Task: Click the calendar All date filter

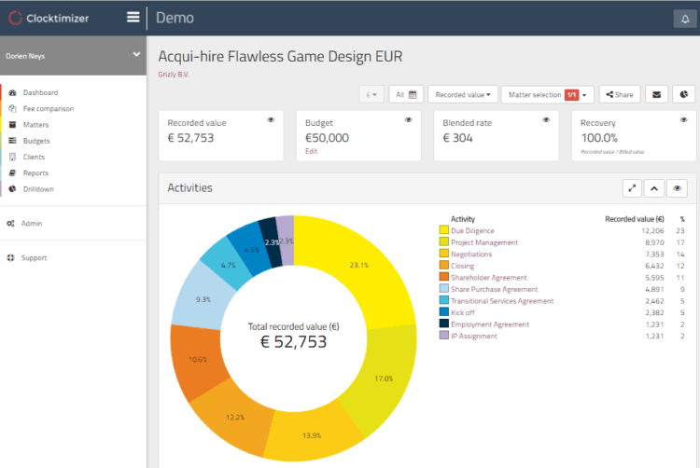Action: tap(406, 94)
